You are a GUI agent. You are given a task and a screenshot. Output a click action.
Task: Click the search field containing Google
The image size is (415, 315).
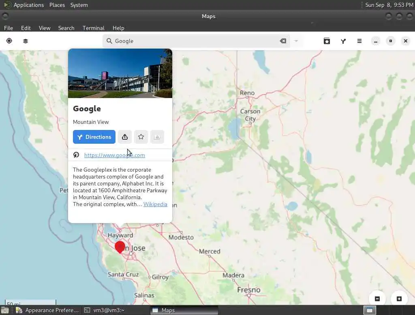pyautogui.click(x=196, y=41)
